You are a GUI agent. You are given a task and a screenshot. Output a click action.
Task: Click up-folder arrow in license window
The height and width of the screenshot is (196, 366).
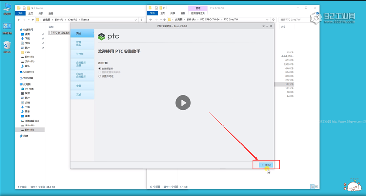pyautogui.click(x=33, y=20)
